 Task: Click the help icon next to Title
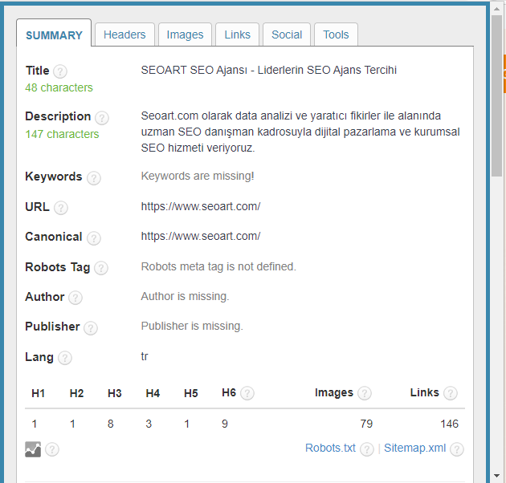click(x=60, y=71)
